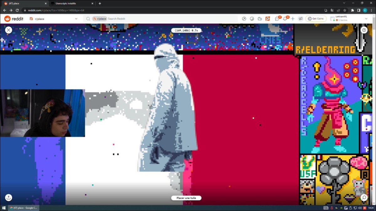Open a new browser tab with plus
The width and height of the screenshot is (376, 211).
point(100,3)
